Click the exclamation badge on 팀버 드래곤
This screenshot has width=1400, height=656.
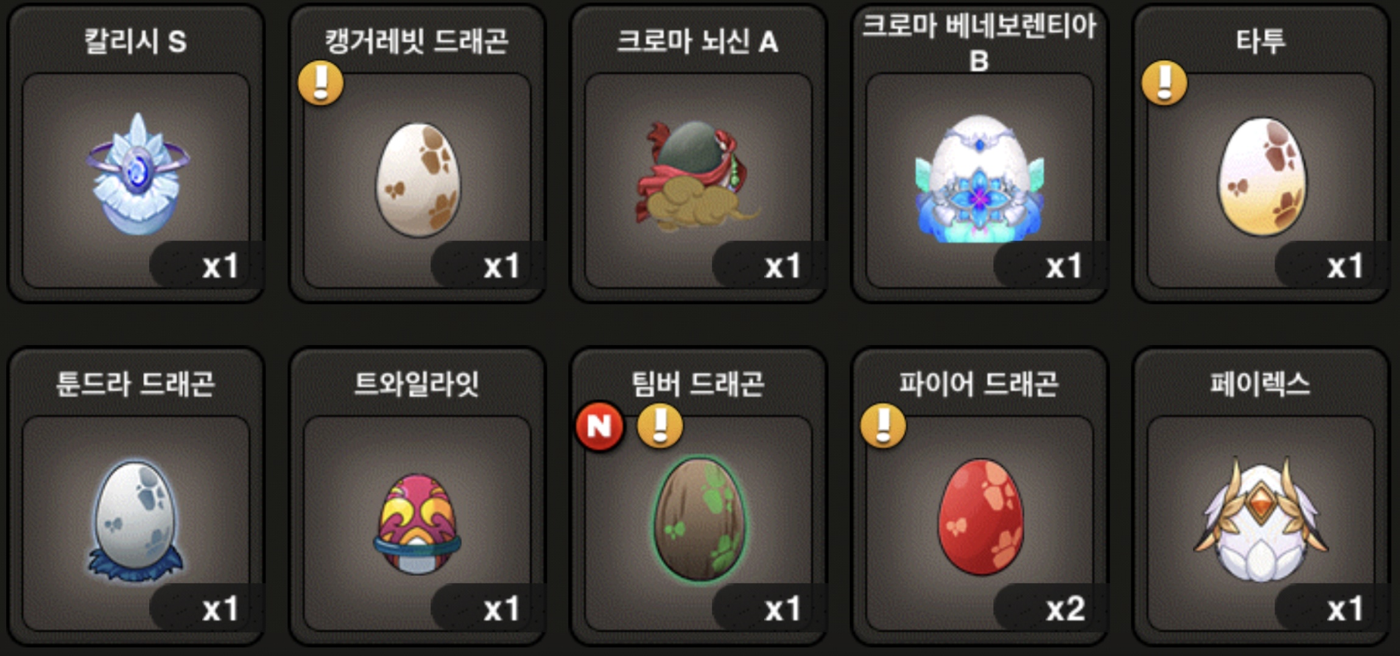tap(660, 425)
